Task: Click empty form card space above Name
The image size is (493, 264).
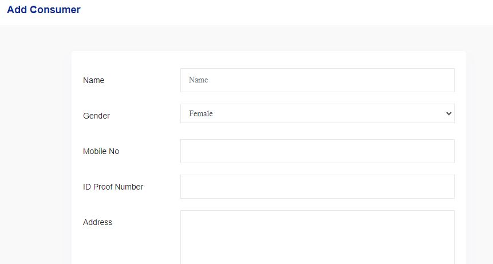Action: pyautogui.click(x=269, y=60)
